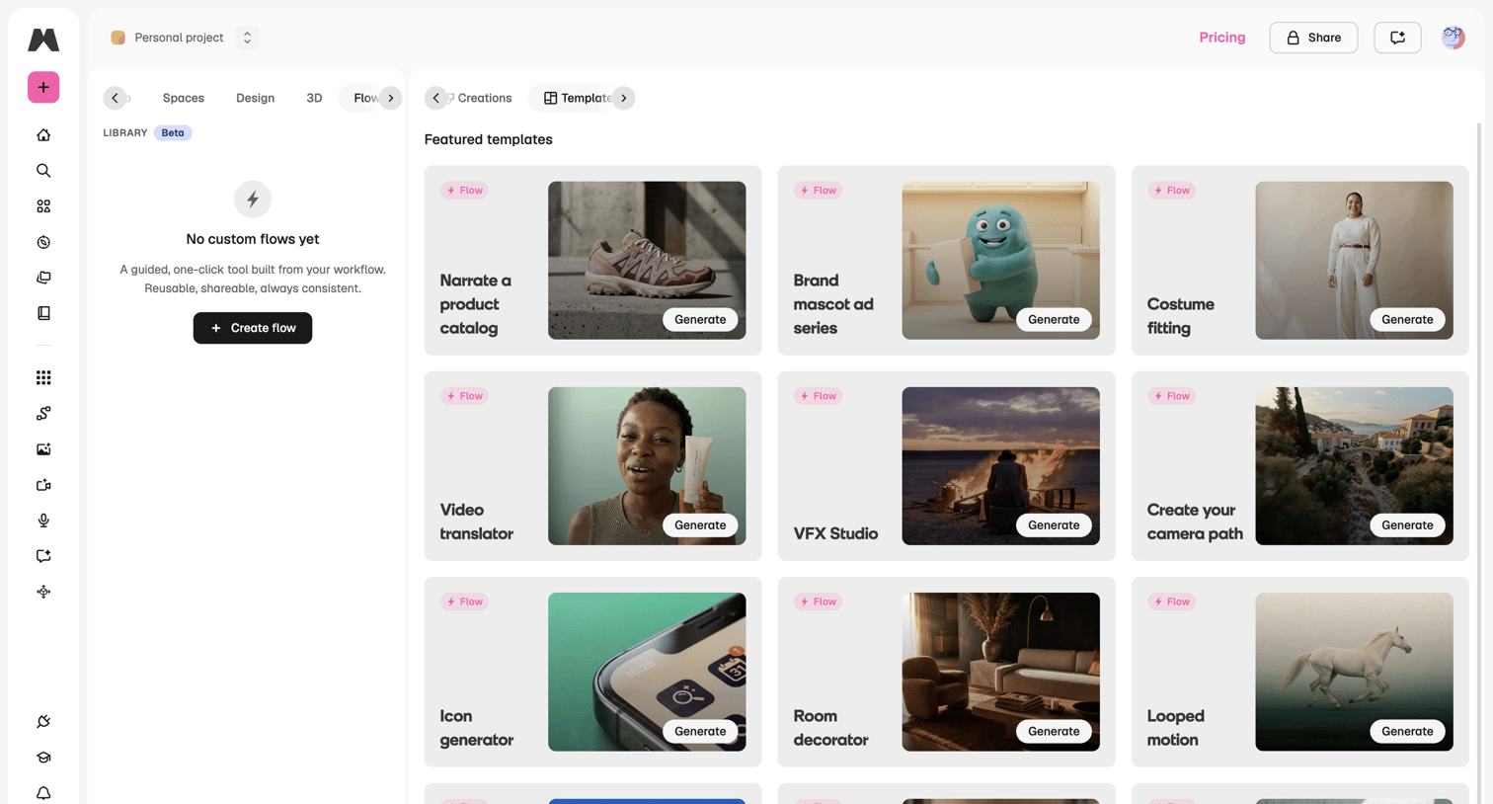This screenshot has height=804, width=1493.
Task: Open the image generation icon in sidebar
Action: 43,449
